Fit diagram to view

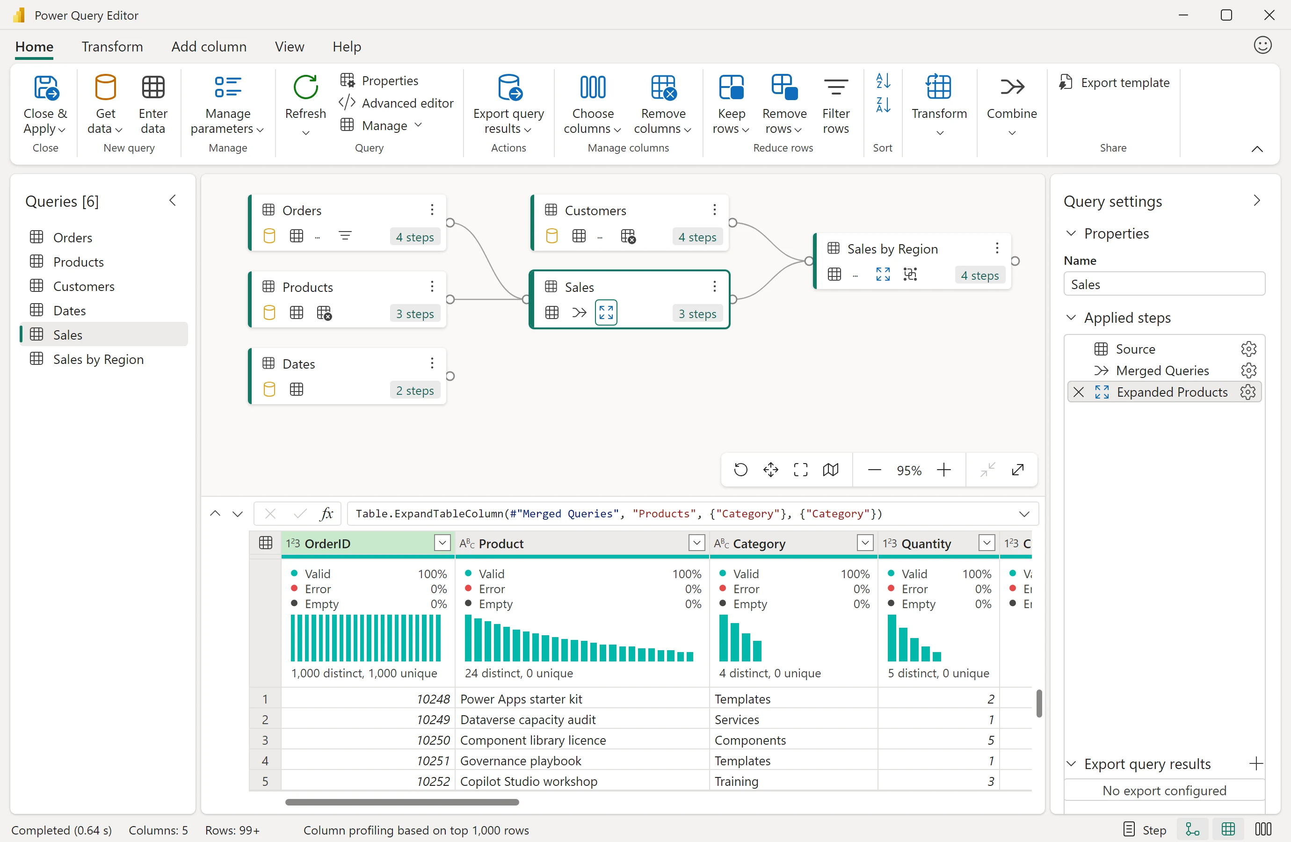tap(801, 469)
